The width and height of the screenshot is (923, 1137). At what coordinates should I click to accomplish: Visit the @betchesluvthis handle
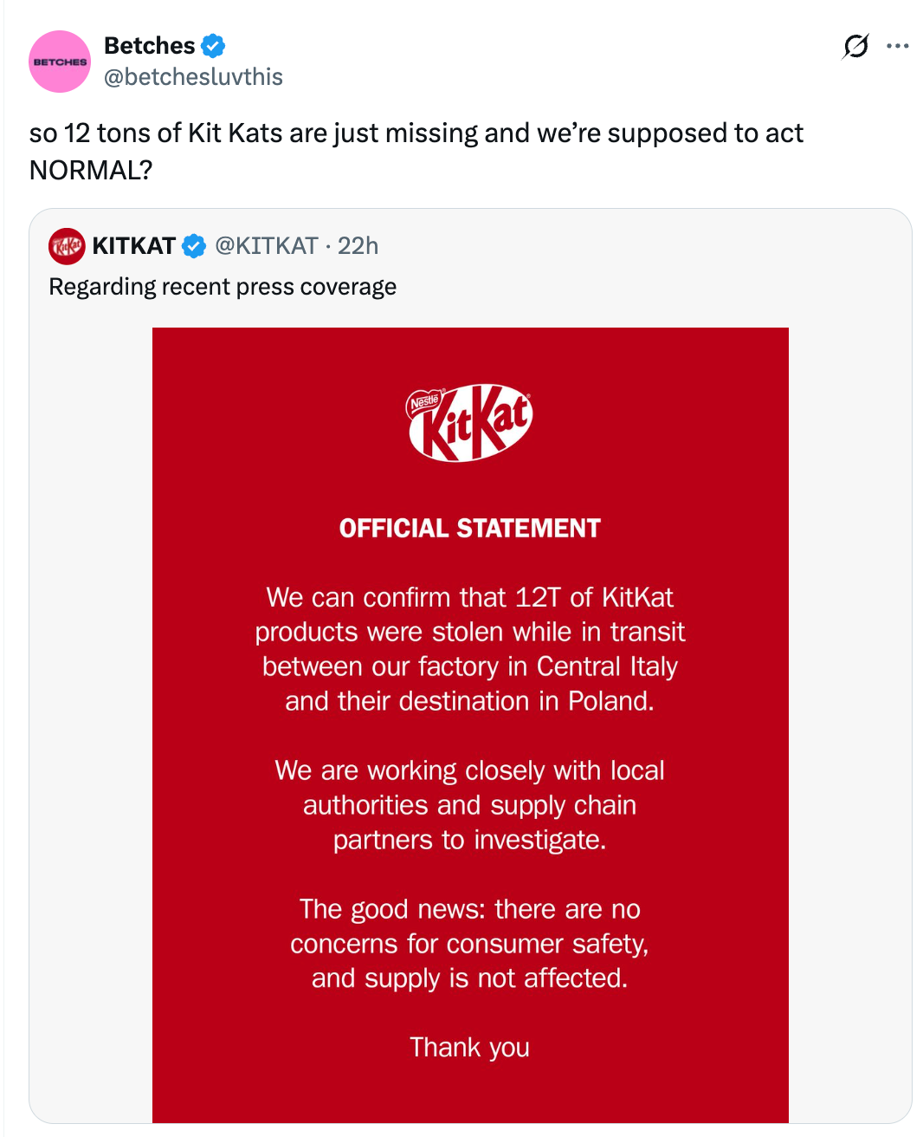coord(192,76)
